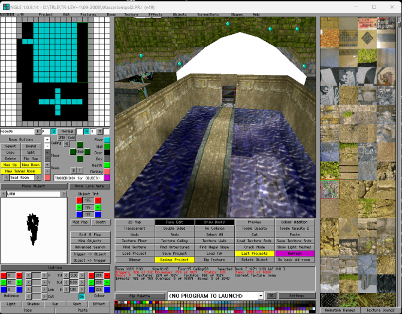Click the red L button below the Room steppers
402x314 pixels.
click(47, 178)
